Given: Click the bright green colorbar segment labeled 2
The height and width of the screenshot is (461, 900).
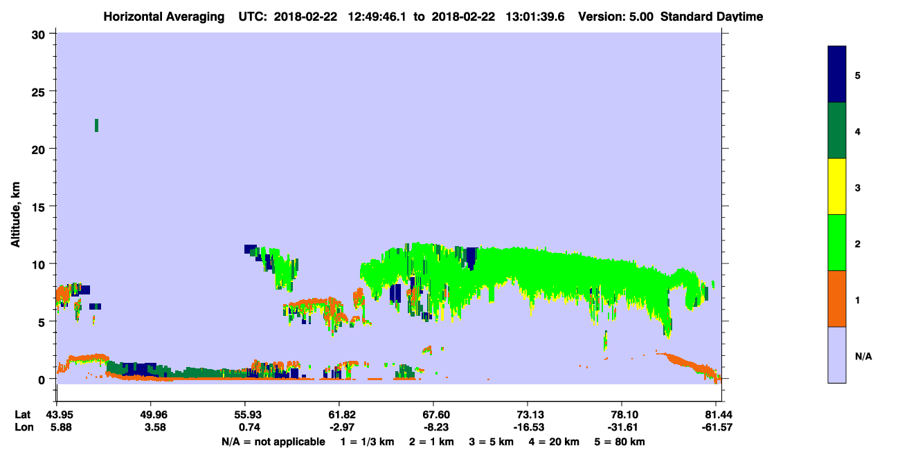Looking at the screenshot, I should click(837, 243).
